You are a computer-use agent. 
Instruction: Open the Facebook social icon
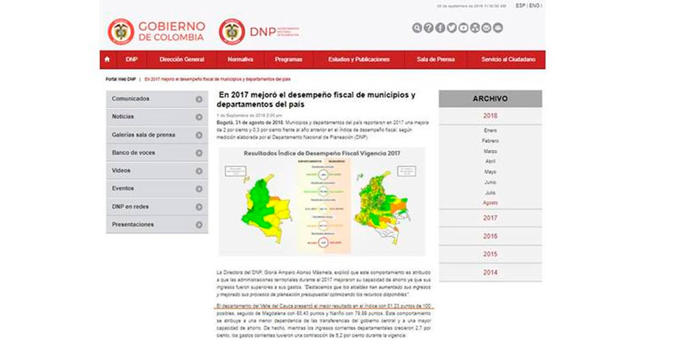tap(440, 28)
